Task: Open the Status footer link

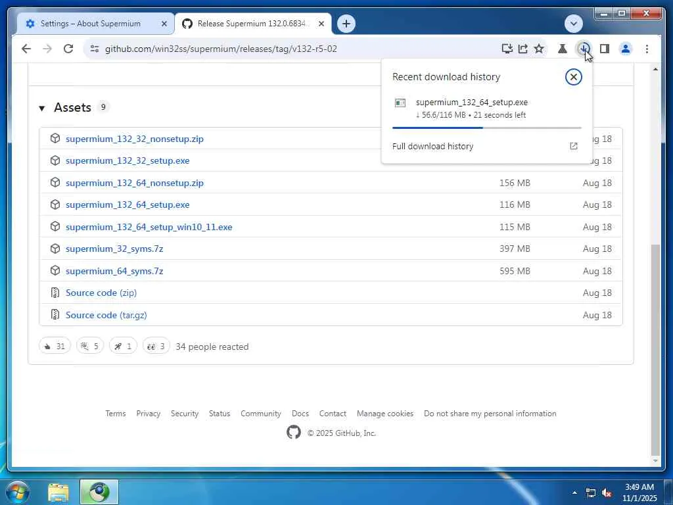Action: click(x=220, y=414)
